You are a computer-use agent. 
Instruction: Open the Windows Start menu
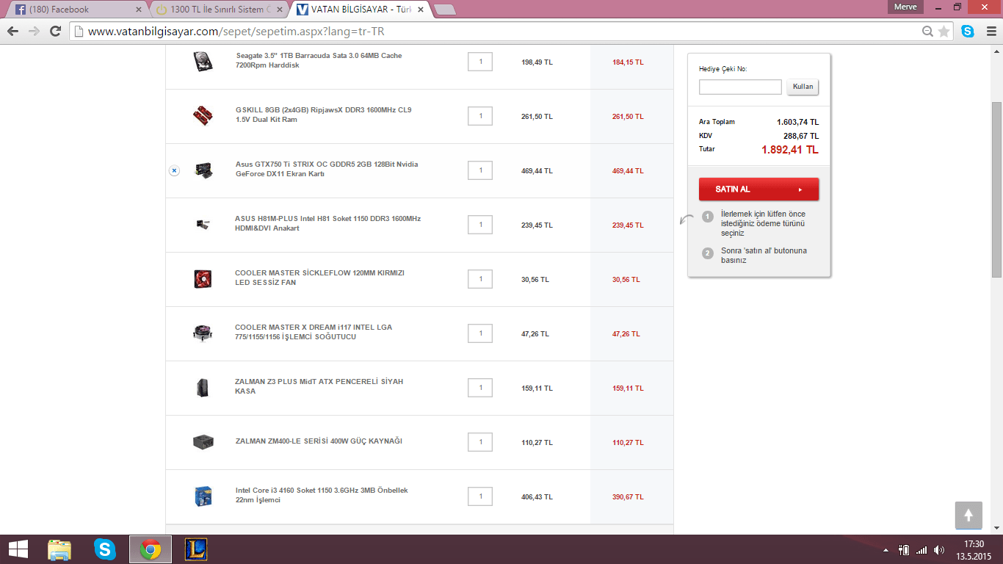pyautogui.click(x=18, y=549)
